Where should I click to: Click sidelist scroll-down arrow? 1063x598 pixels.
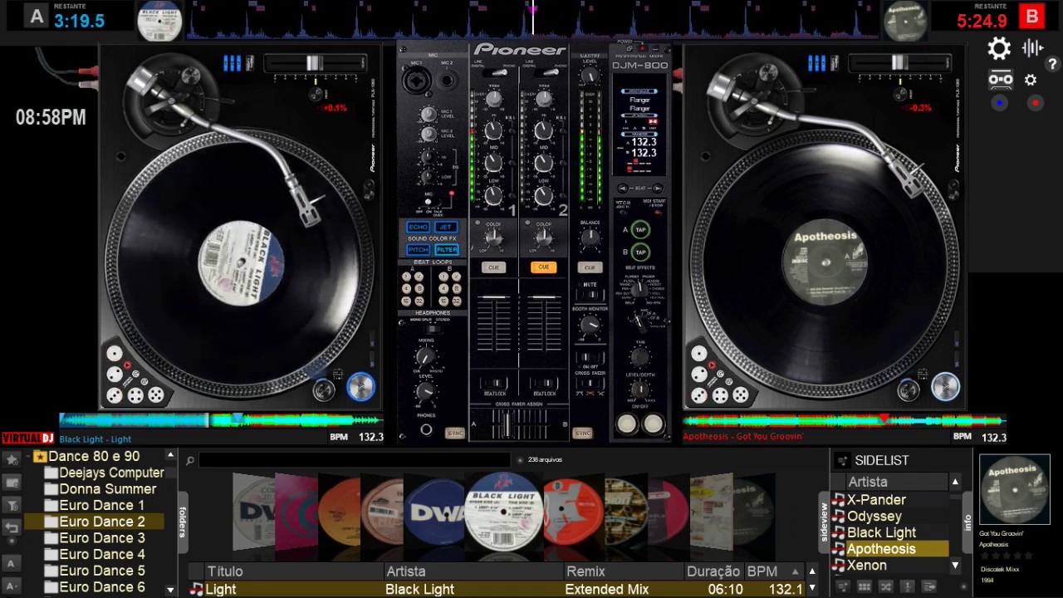pyautogui.click(x=955, y=566)
